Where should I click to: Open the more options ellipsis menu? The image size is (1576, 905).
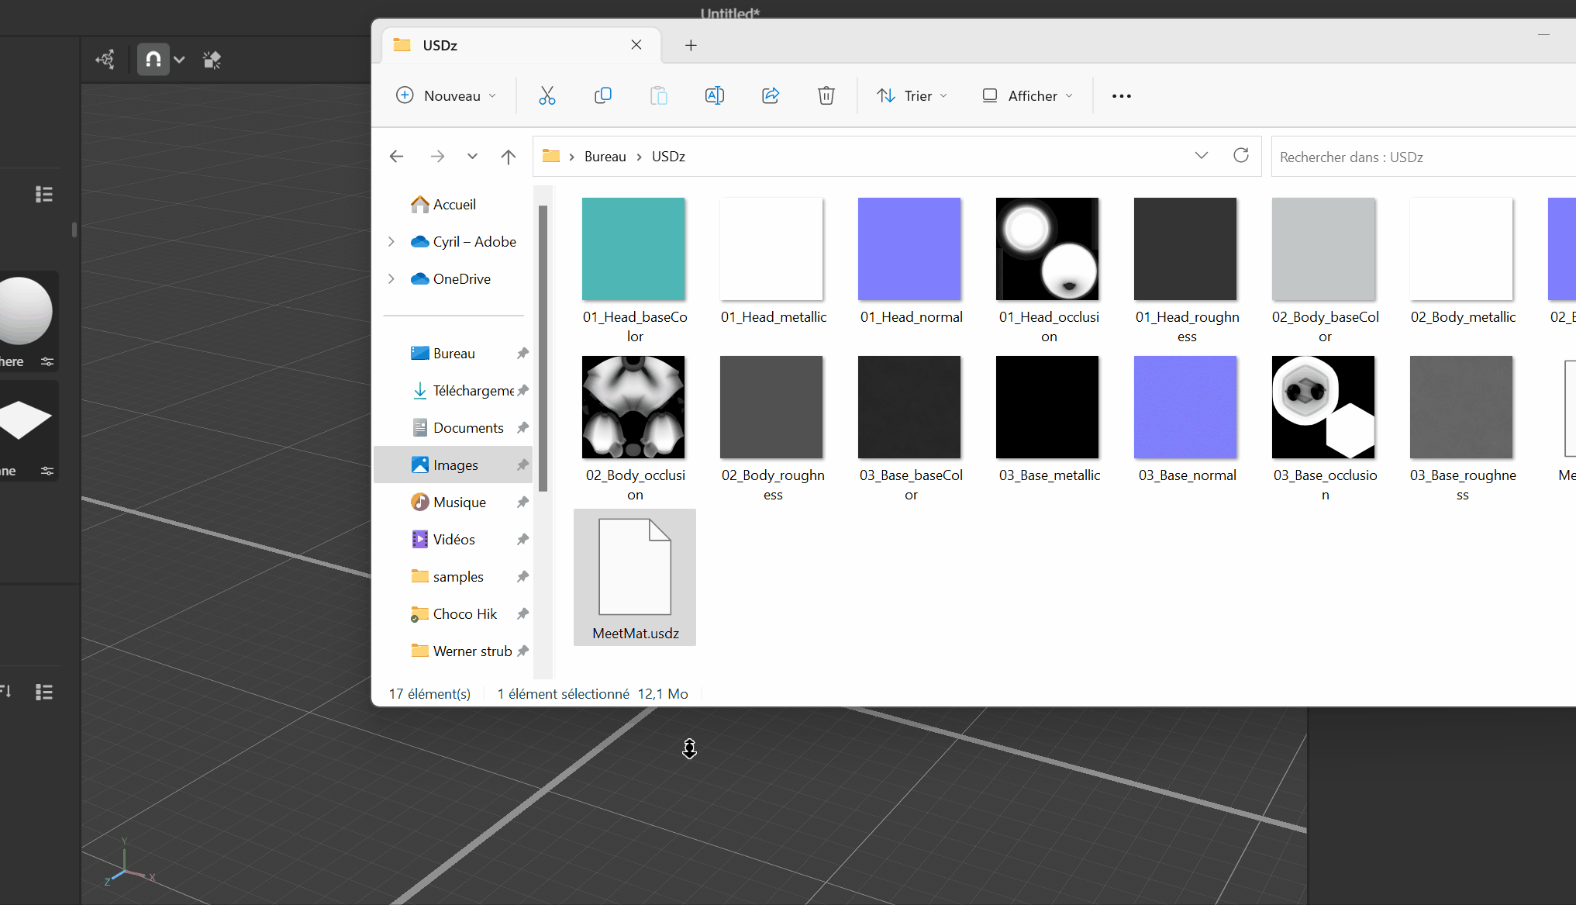tap(1121, 95)
